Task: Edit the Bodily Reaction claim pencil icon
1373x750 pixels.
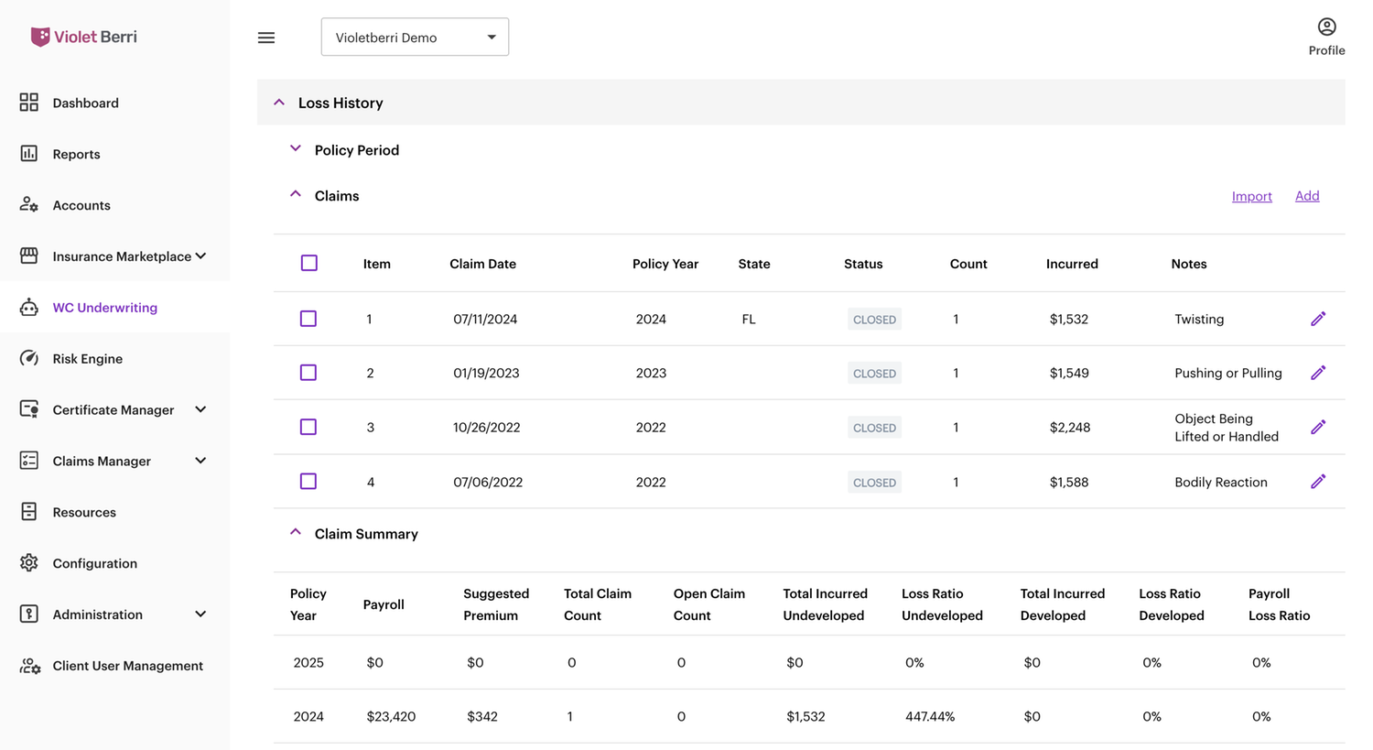Action: tap(1318, 482)
